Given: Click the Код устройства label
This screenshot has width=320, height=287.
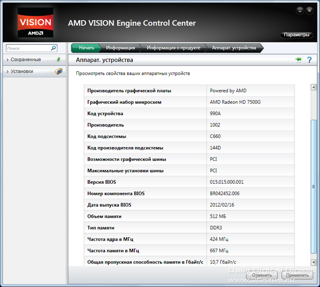Looking at the screenshot, I should (x=105, y=113).
